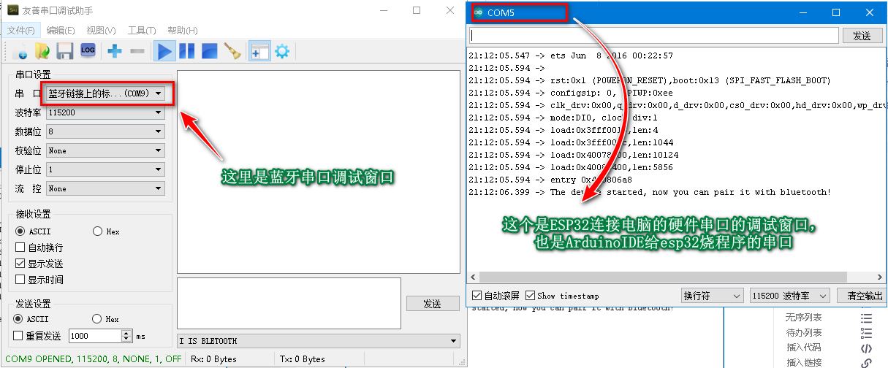Click the Tx: 0 Bytes status text
The image size is (888, 368).
303,359
